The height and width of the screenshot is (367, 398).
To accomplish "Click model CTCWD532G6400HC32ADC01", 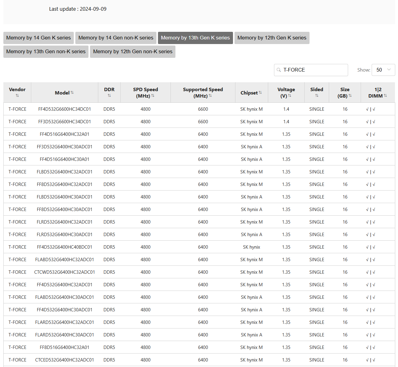I will [65, 272].
